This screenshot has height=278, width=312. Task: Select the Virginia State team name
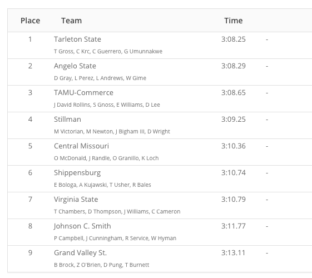click(76, 199)
